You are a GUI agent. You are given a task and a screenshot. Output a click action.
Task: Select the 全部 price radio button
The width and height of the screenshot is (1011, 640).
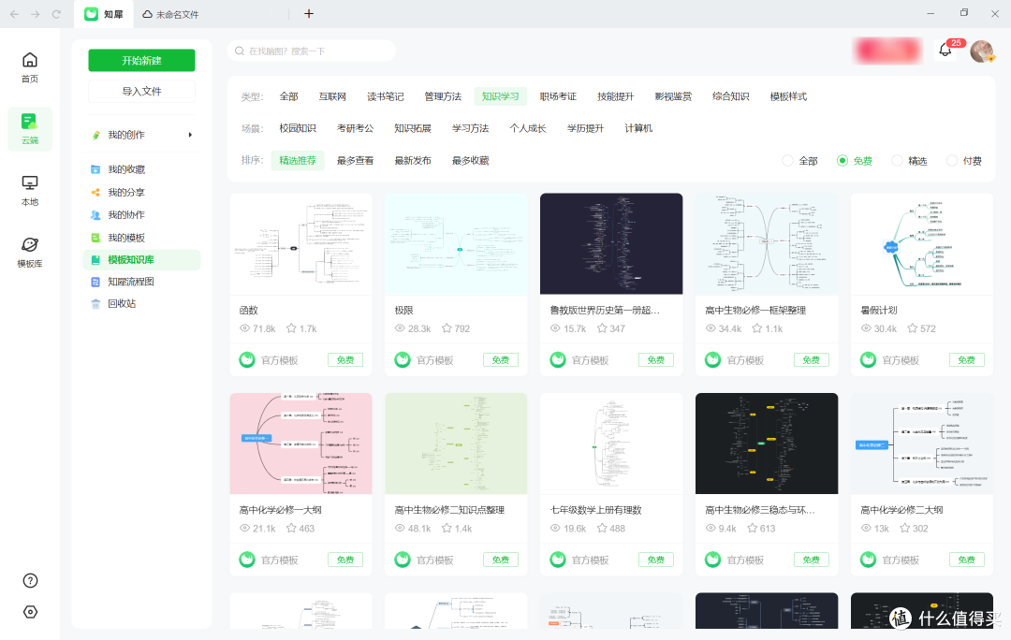787,161
